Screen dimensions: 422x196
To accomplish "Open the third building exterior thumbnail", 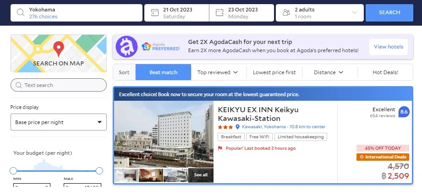I will 176,175.
